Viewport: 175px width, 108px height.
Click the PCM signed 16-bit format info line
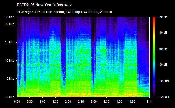(64, 12)
